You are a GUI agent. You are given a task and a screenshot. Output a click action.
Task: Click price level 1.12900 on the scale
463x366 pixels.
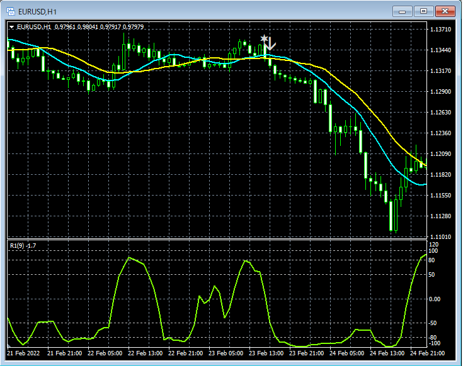[440, 92]
